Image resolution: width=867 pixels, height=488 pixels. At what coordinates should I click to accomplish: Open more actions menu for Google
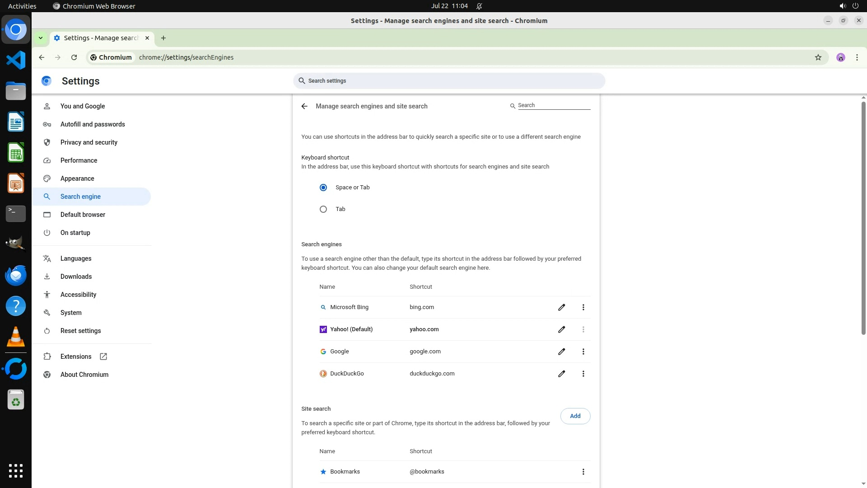(583, 352)
